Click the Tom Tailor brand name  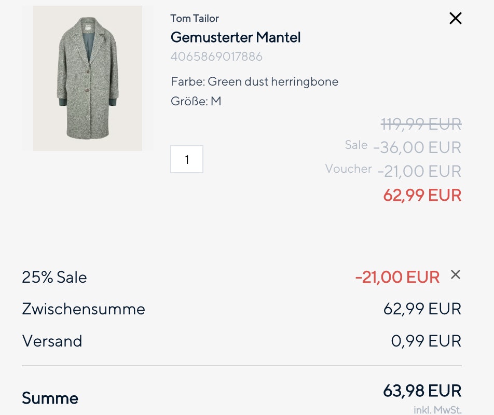click(195, 18)
